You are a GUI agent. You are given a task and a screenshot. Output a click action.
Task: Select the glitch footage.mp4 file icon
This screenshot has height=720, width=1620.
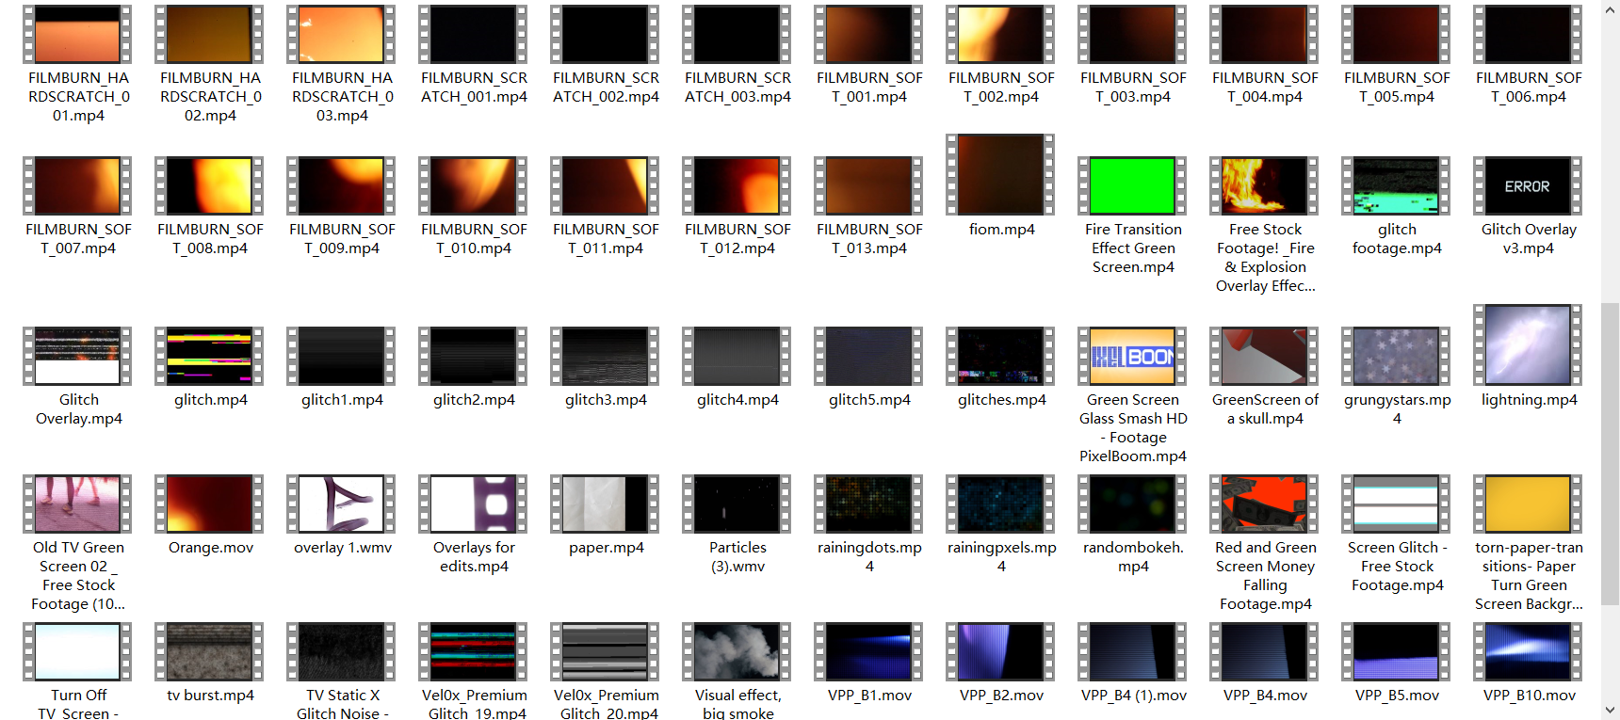tap(1396, 186)
